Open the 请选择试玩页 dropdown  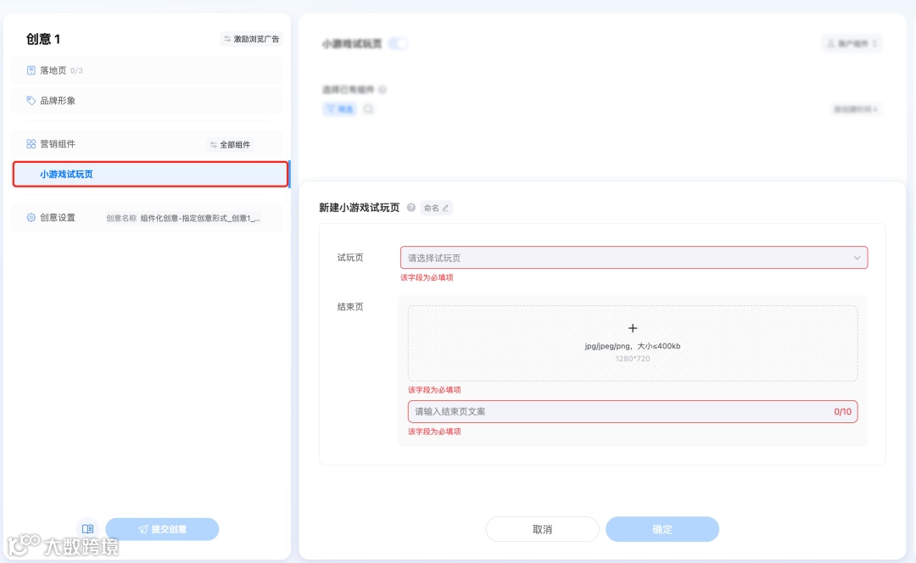[x=634, y=257]
